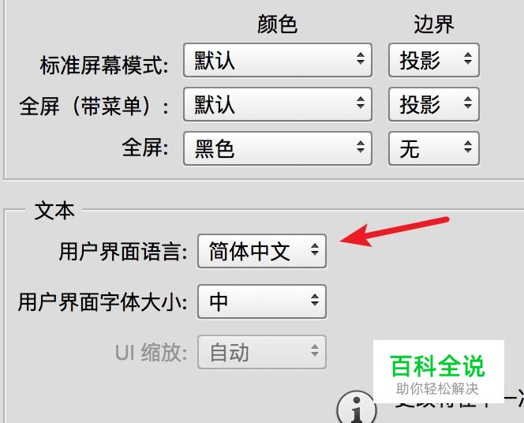Click the 百科全说 watermark logo
The height and width of the screenshot is (423, 524).
[438, 372]
